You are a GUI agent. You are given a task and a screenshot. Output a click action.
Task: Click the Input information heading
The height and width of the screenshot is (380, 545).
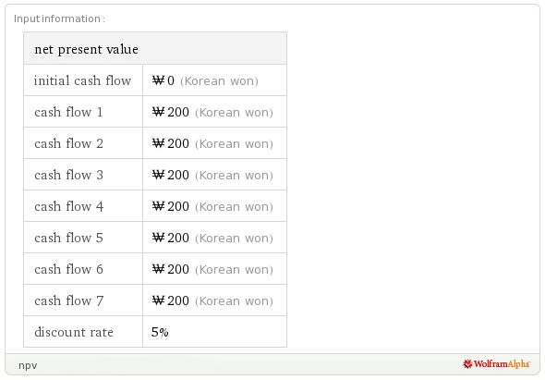pos(59,18)
